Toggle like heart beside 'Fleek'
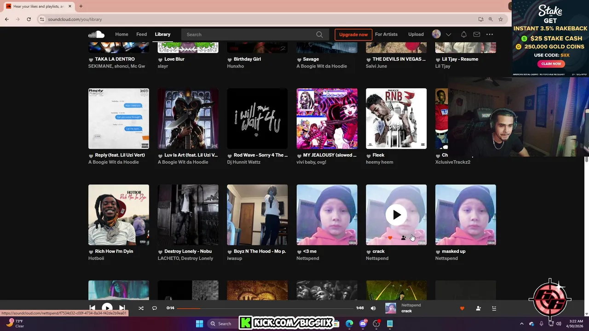The height and width of the screenshot is (331, 589). (369, 156)
